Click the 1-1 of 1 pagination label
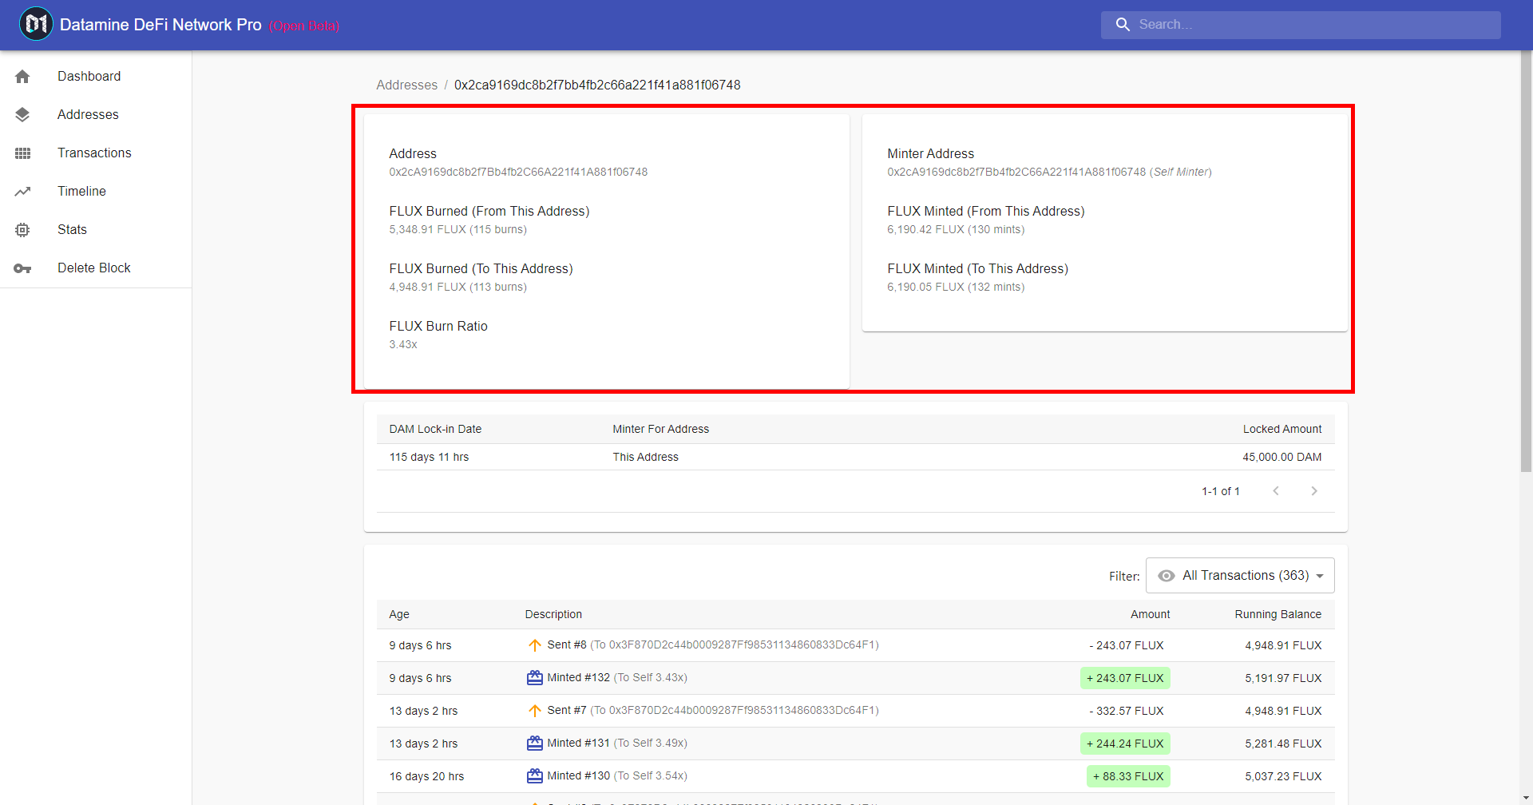 pos(1221,492)
